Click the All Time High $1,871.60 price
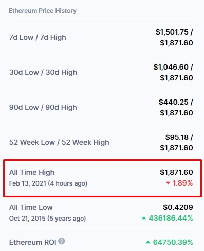Image resolution: width=204 pixels, height=251 pixels. [x=176, y=172]
